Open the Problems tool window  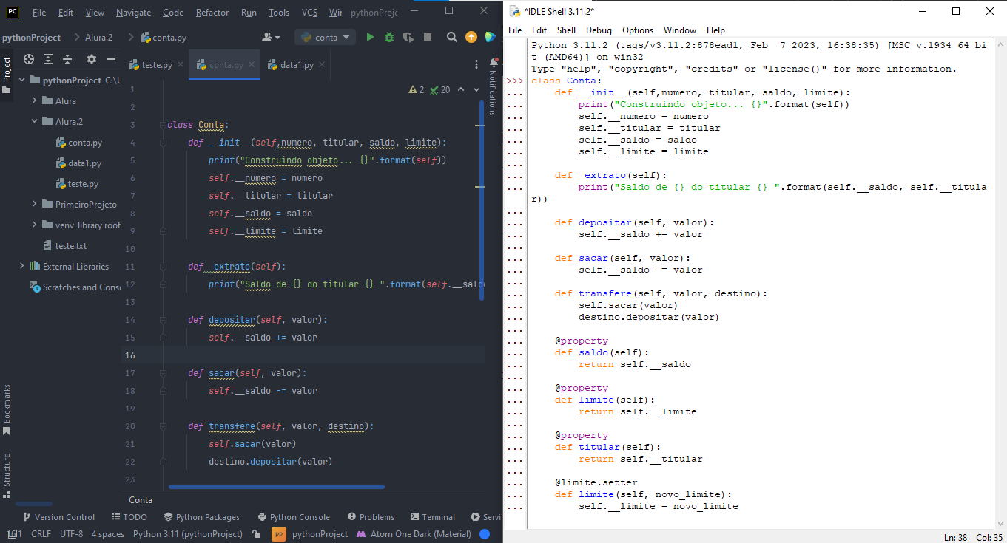(370, 517)
